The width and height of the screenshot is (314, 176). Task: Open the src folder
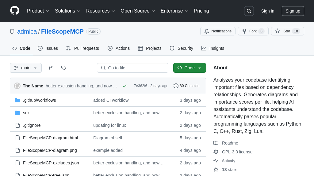coord(26,113)
